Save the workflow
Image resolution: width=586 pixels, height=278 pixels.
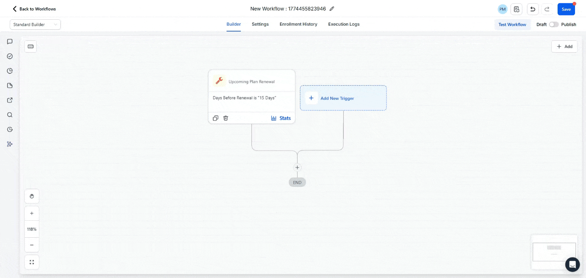pyautogui.click(x=566, y=9)
